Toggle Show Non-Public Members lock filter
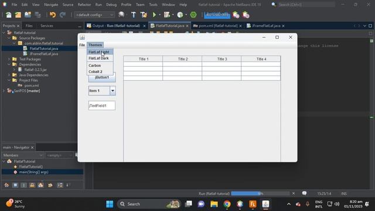375x211 pixels. click(32, 185)
